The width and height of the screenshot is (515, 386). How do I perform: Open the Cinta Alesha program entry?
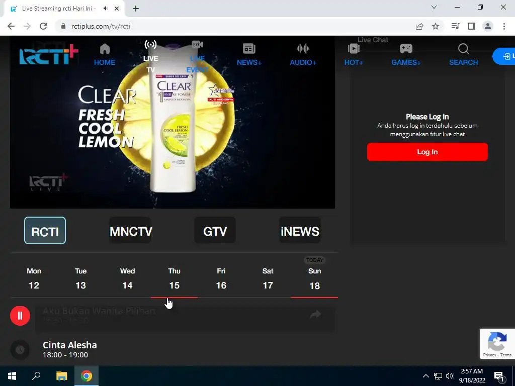(x=69, y=350)
